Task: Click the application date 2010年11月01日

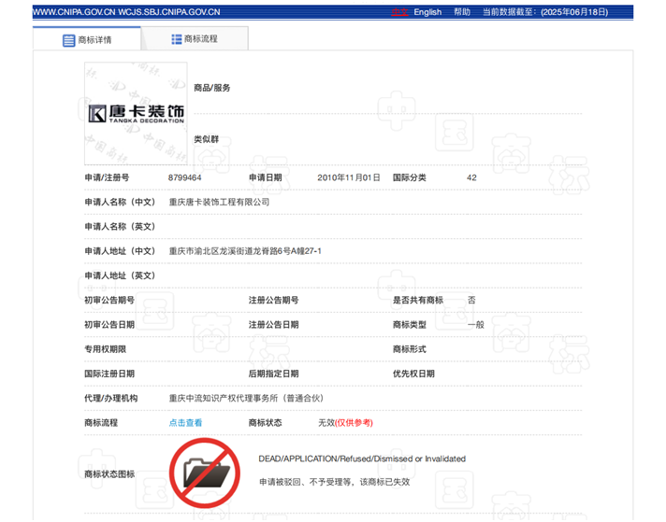Action: (x=349, y=176)
